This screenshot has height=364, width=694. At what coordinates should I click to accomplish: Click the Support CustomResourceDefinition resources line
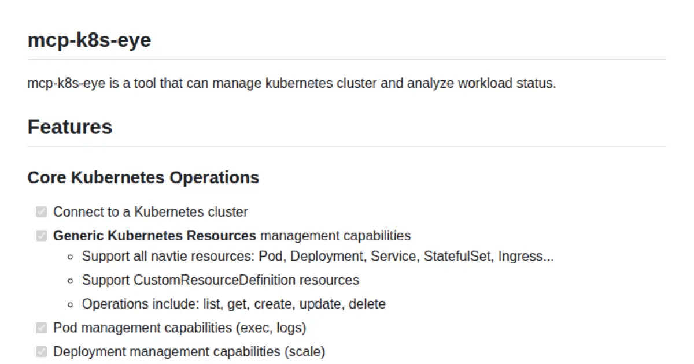[220, 280]
